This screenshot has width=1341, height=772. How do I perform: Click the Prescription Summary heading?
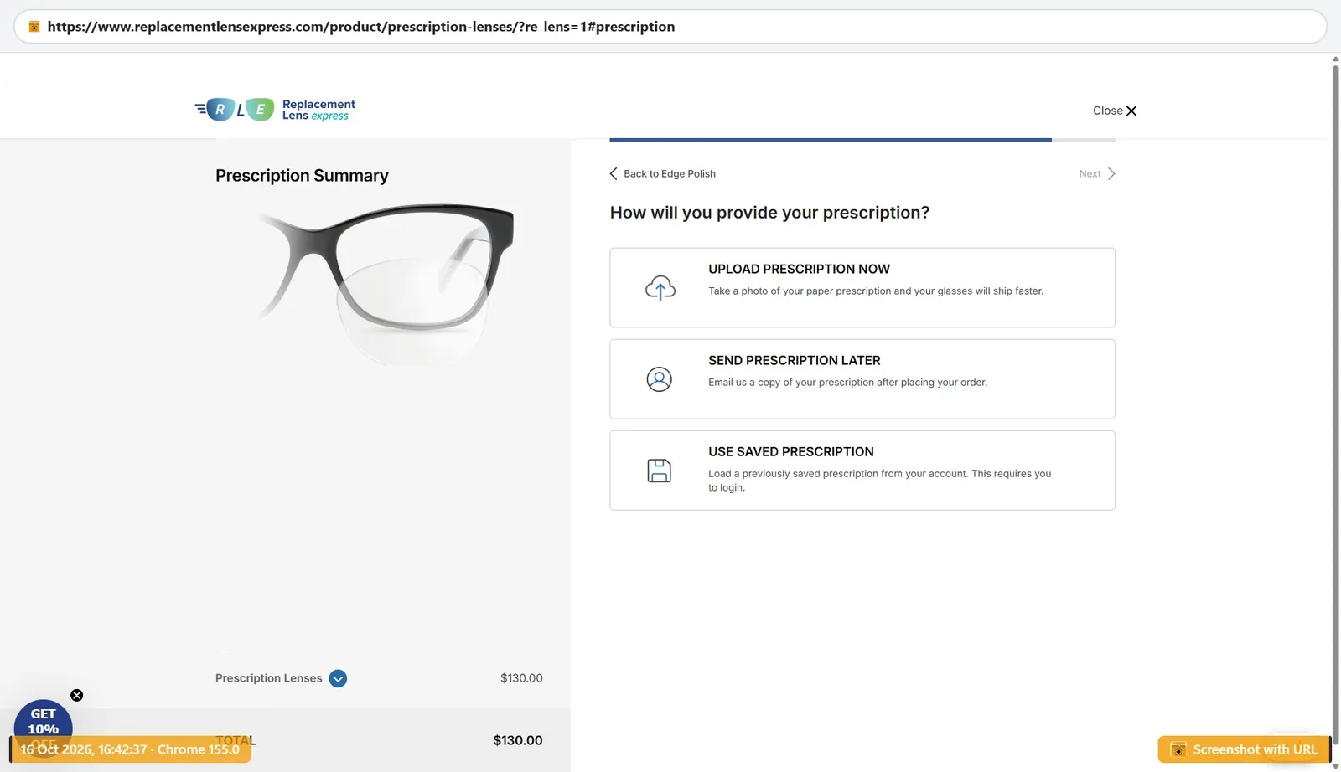coord(302,175)
